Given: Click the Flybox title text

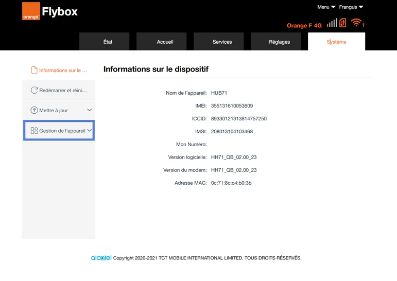Looking at the screenshot, I should click(60, 12).
